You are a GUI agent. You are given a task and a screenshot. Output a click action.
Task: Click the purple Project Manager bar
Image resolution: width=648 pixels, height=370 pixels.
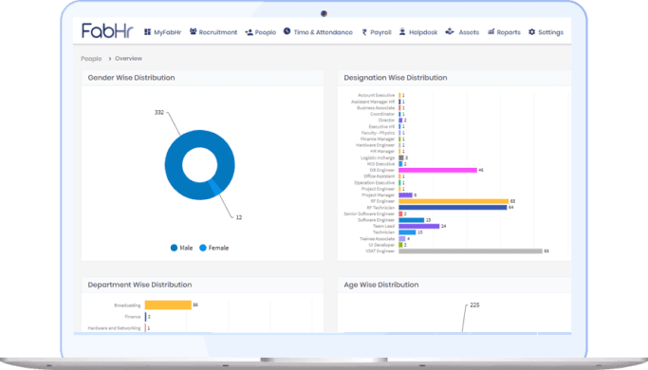point(405,195)
